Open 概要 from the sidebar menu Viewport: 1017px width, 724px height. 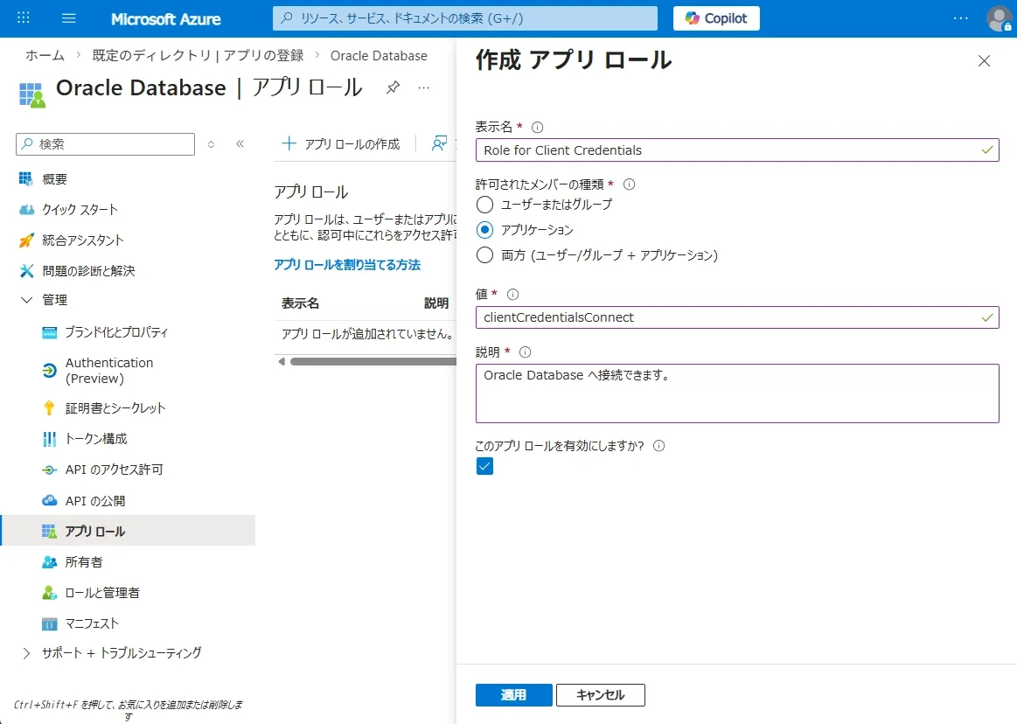(x=53, y=178)
